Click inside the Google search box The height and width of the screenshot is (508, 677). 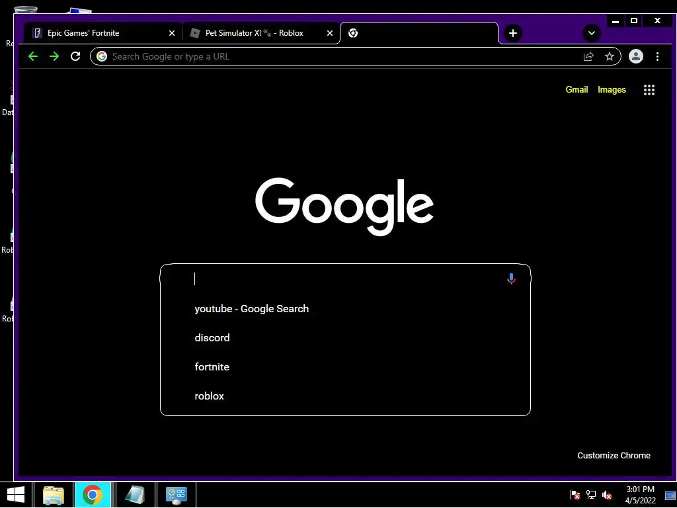[x=345, y=278]
